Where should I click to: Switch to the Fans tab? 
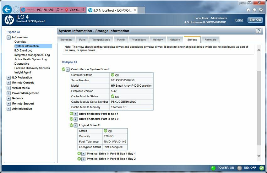click(x=82, y=40)
